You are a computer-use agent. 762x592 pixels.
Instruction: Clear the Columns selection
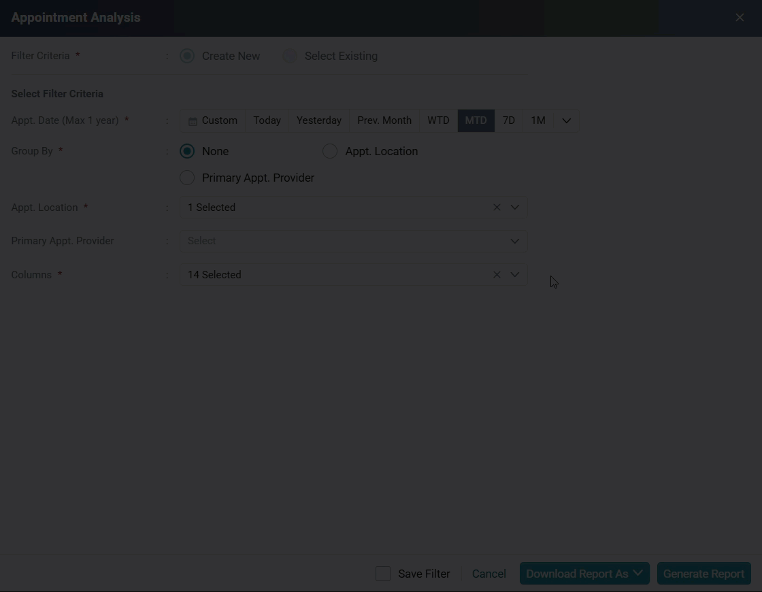click(497, 275)
